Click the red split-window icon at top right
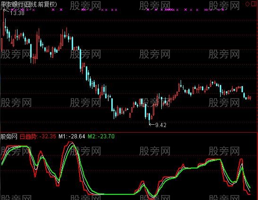The image size is (258, 200). (254, 4)
